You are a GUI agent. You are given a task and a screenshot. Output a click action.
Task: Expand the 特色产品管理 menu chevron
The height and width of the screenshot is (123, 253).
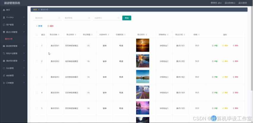tap(24, 53)
